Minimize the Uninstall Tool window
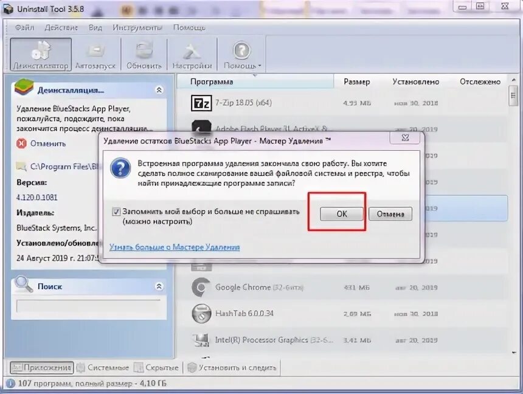 pyautogui.click(x=462, y=7)
